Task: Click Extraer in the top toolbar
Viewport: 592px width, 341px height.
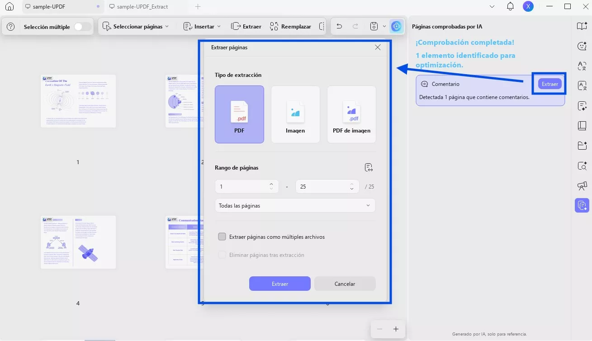Action: [x=246, y=27]
